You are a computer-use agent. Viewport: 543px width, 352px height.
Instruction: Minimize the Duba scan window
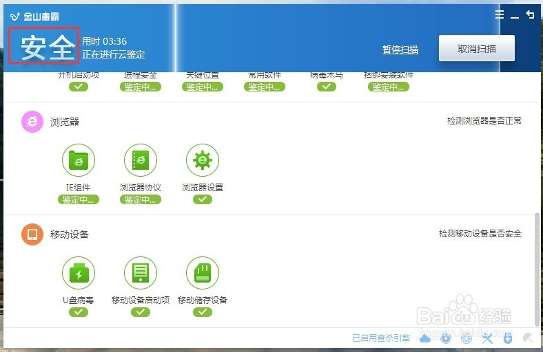coord(515,17)
